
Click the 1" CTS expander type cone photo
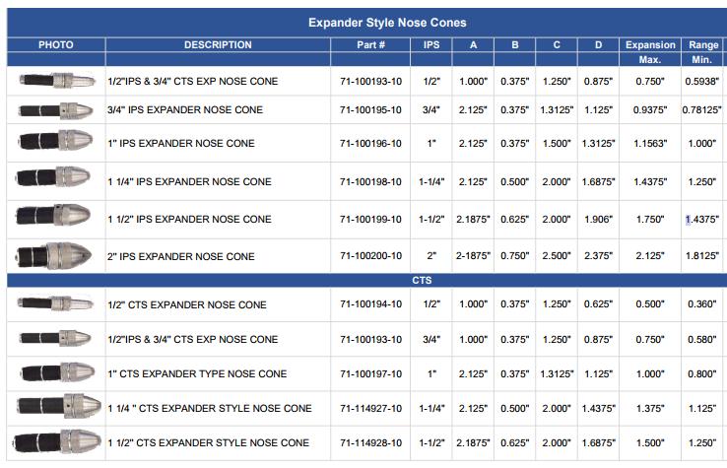coord(54,373)
